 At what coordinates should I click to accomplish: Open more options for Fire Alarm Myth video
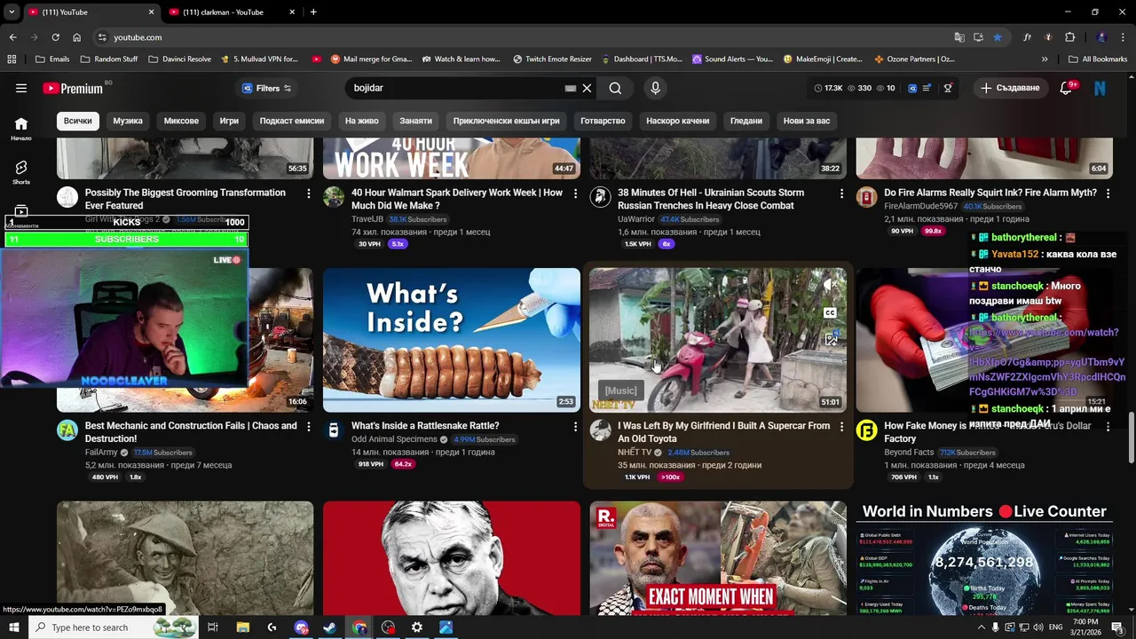[x=1108, y=193]
